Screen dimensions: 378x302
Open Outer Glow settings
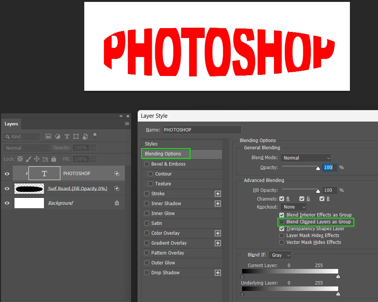(163, 262)
